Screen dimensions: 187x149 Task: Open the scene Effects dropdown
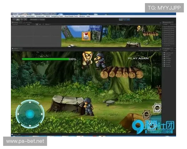pyautogui.click(x=48, y=24)
